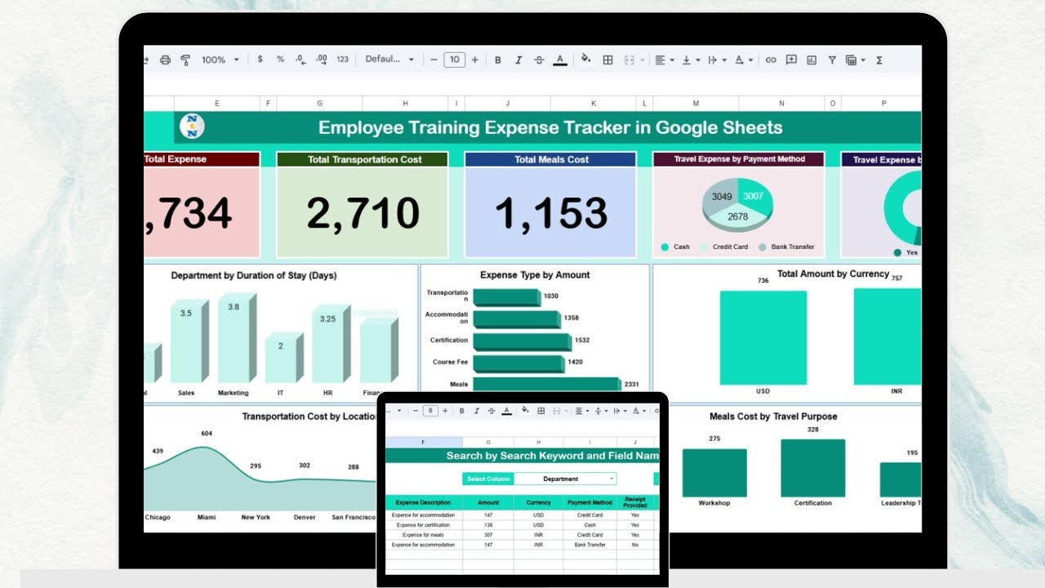Click font size field showing 8
This screenshot has width=1045, height=588.
430,411
